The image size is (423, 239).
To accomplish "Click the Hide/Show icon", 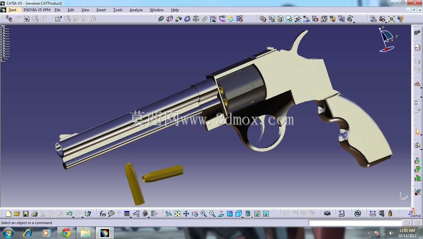I will 257,214.
